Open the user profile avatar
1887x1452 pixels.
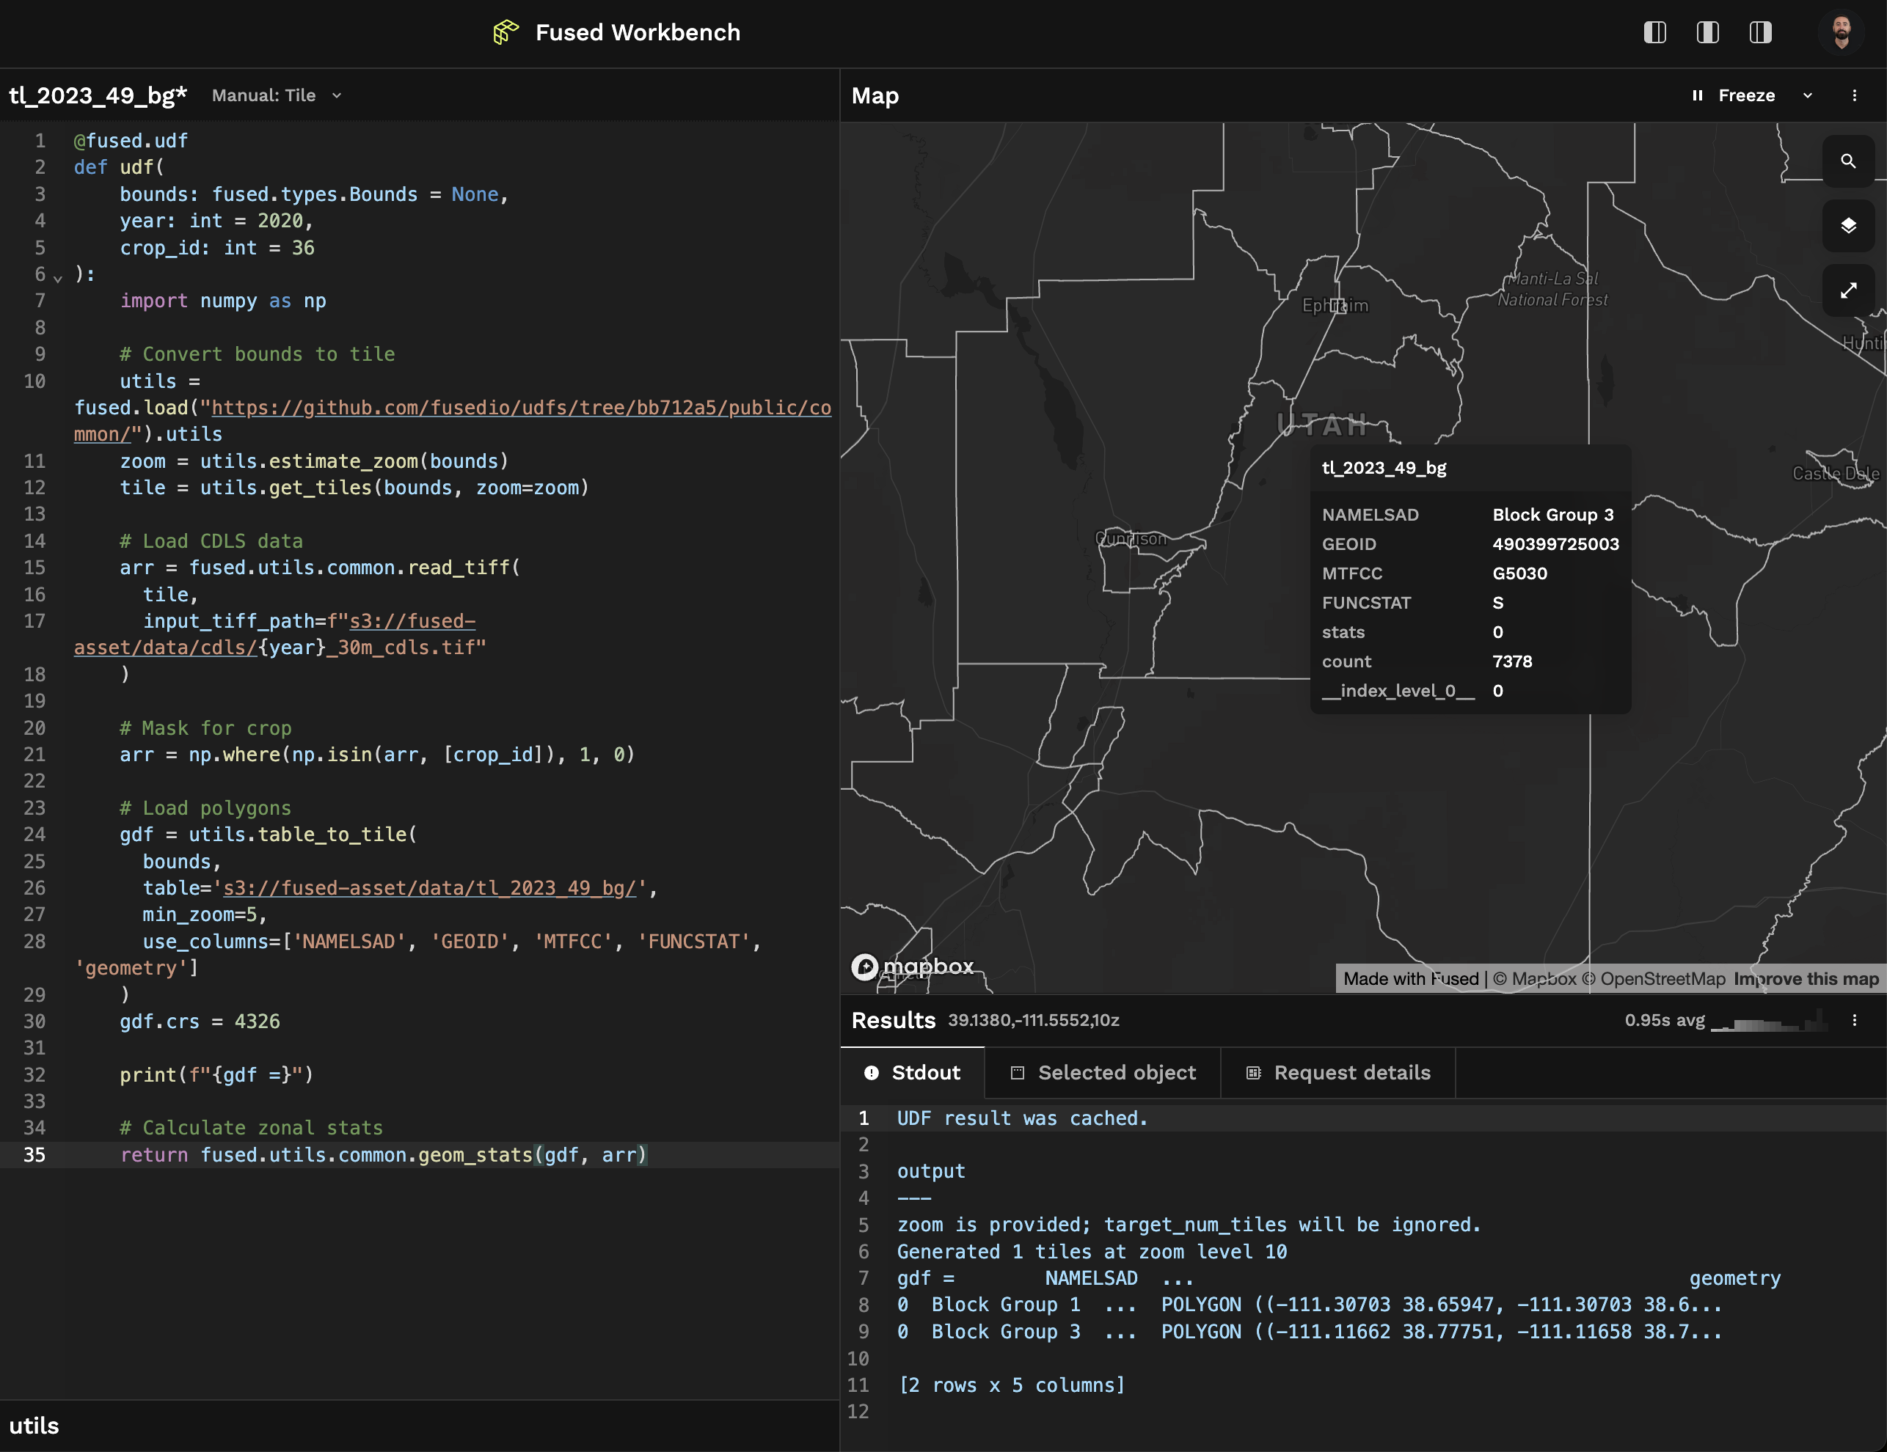coord(1842,33)
